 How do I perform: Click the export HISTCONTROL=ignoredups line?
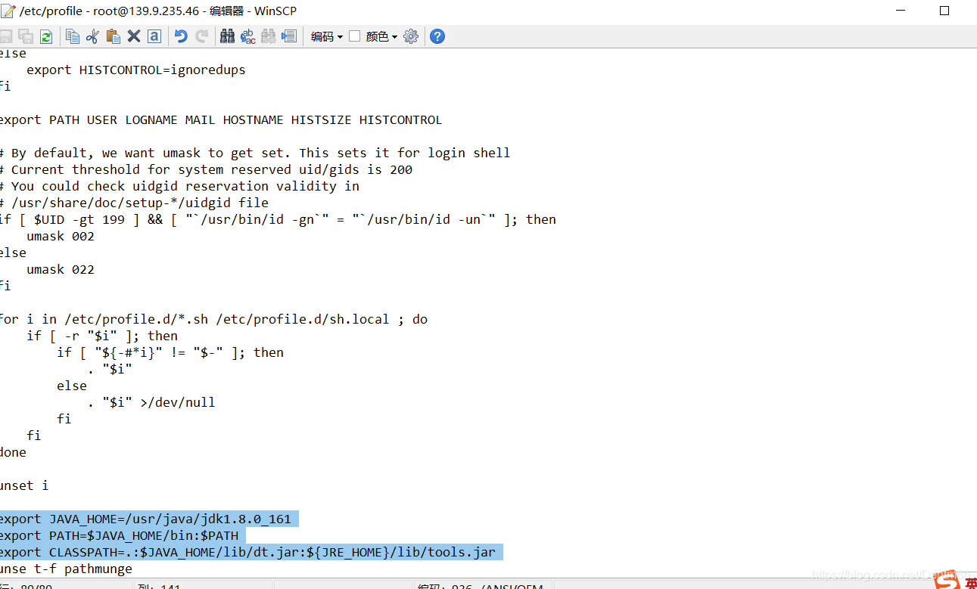click(x=136, y=70)
